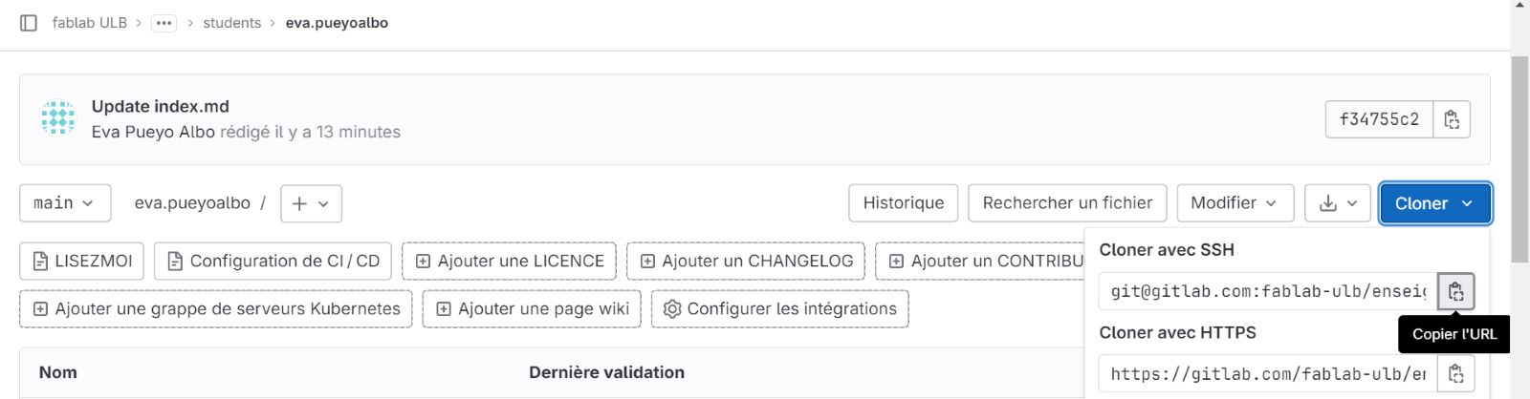Viewport: 1530px width, 399px height.
Task: Click Eva Pueyo Albo's avatar
Action: coord(58,118)
